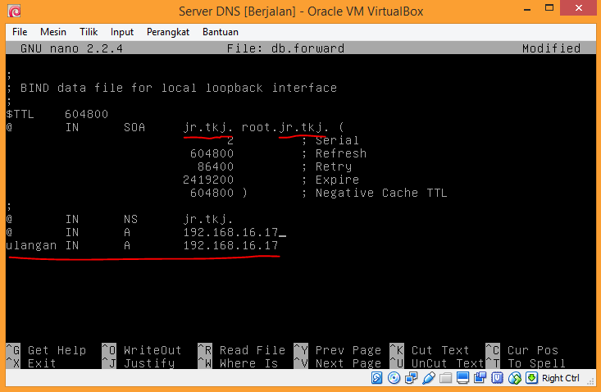Click the 'GNU nano 2.2.4' header text
This screenshot has width=601, height=392.
click(71, 48)
